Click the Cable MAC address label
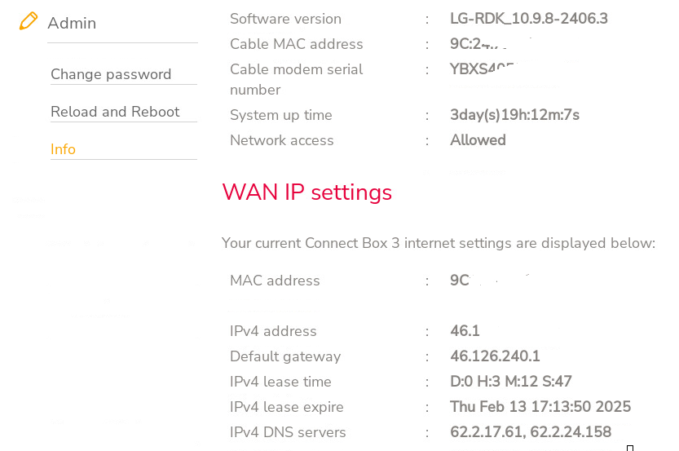679x451 pixels. [296, 44]
